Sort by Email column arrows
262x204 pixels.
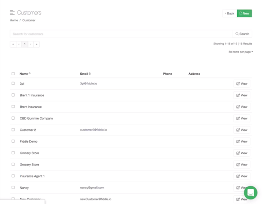90,73
